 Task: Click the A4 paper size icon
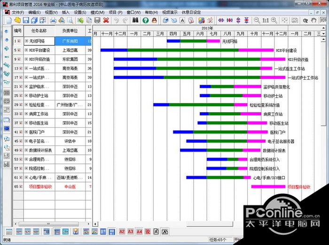pyautogui.click(x=139, y=231)
